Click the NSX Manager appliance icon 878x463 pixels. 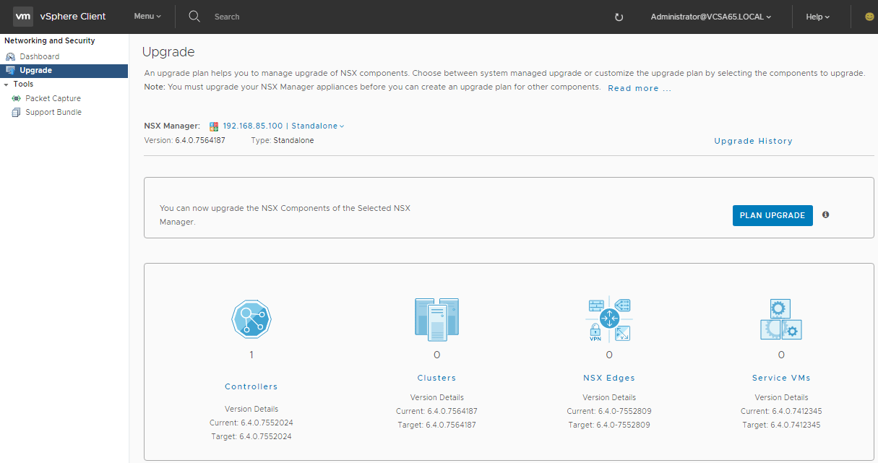pos(214,126)
